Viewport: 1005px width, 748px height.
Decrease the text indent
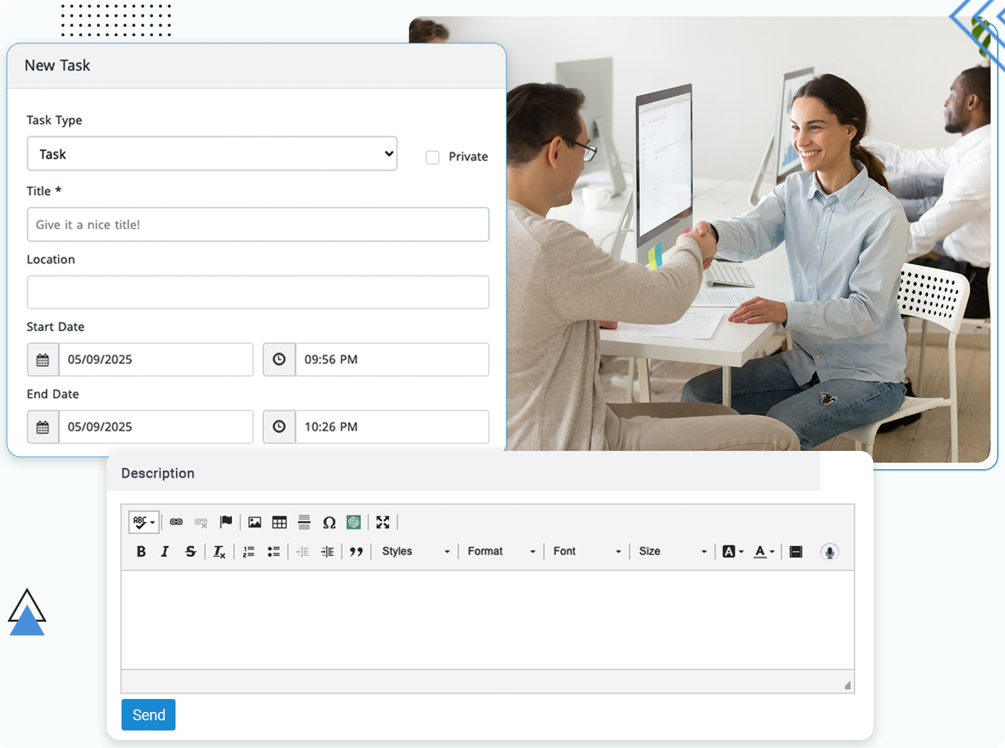click(x=302, y=552)
